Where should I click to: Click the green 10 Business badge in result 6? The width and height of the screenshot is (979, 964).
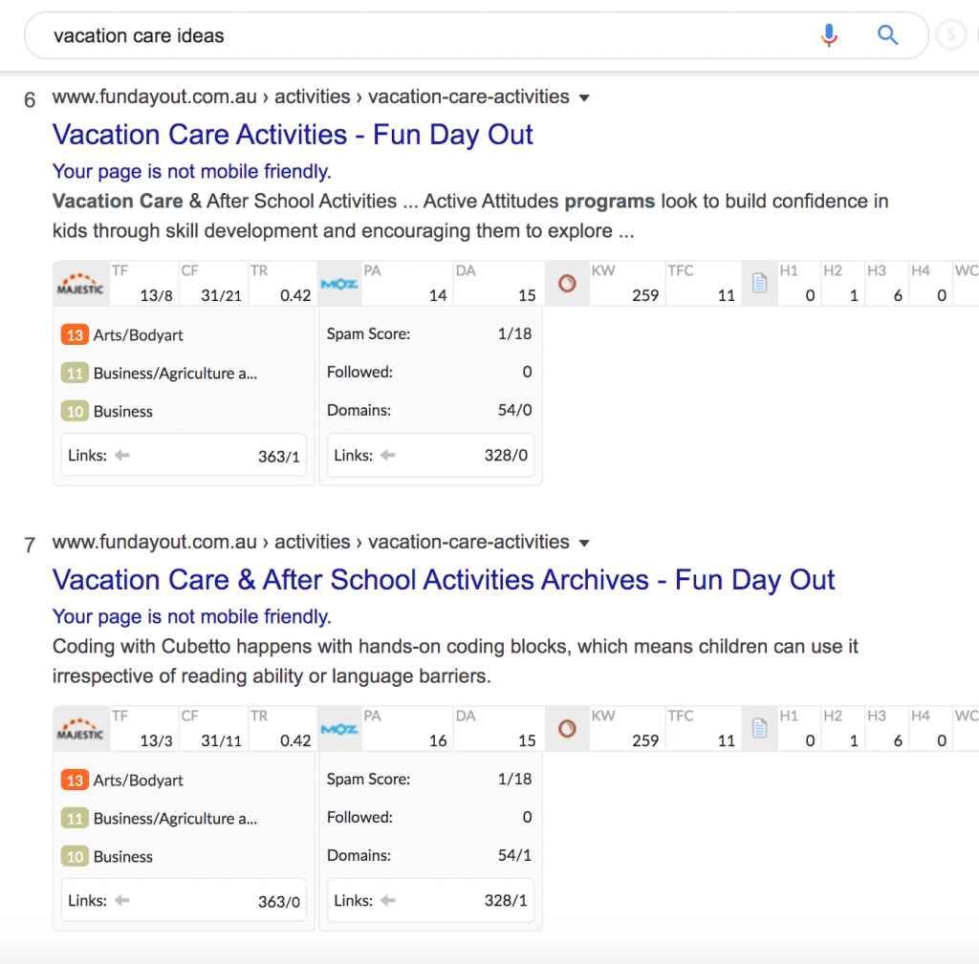[75, 411]
